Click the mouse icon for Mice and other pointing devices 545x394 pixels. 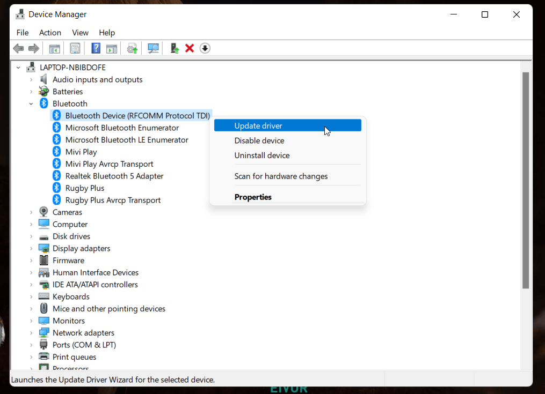(44, 308)
